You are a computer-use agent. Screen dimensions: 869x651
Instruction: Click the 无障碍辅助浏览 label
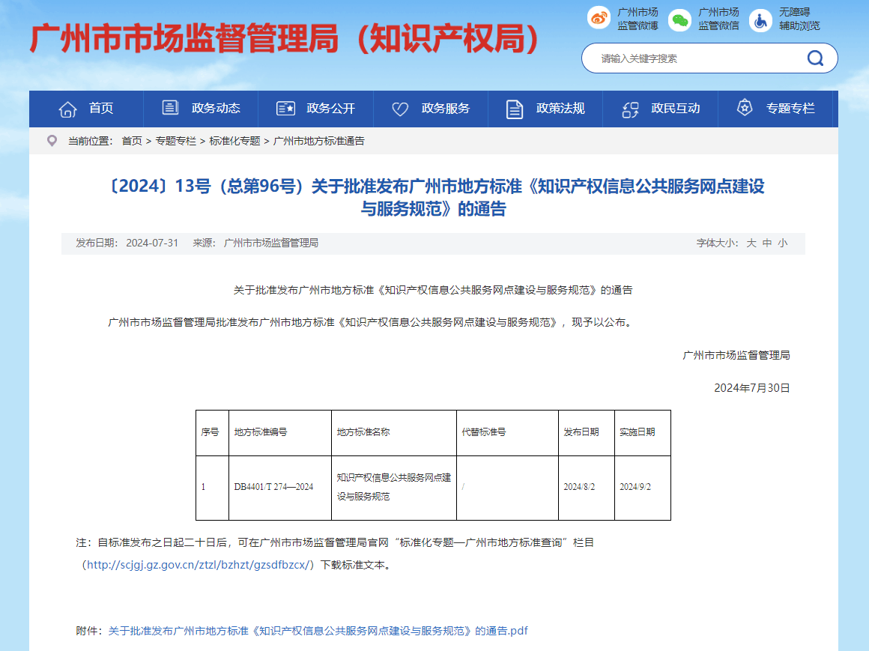799,19
